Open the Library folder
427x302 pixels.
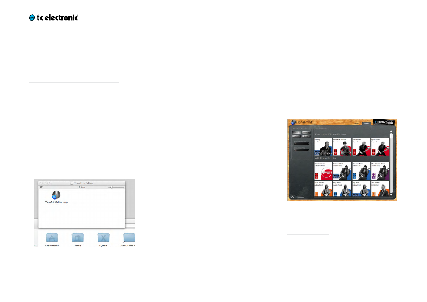77,237
